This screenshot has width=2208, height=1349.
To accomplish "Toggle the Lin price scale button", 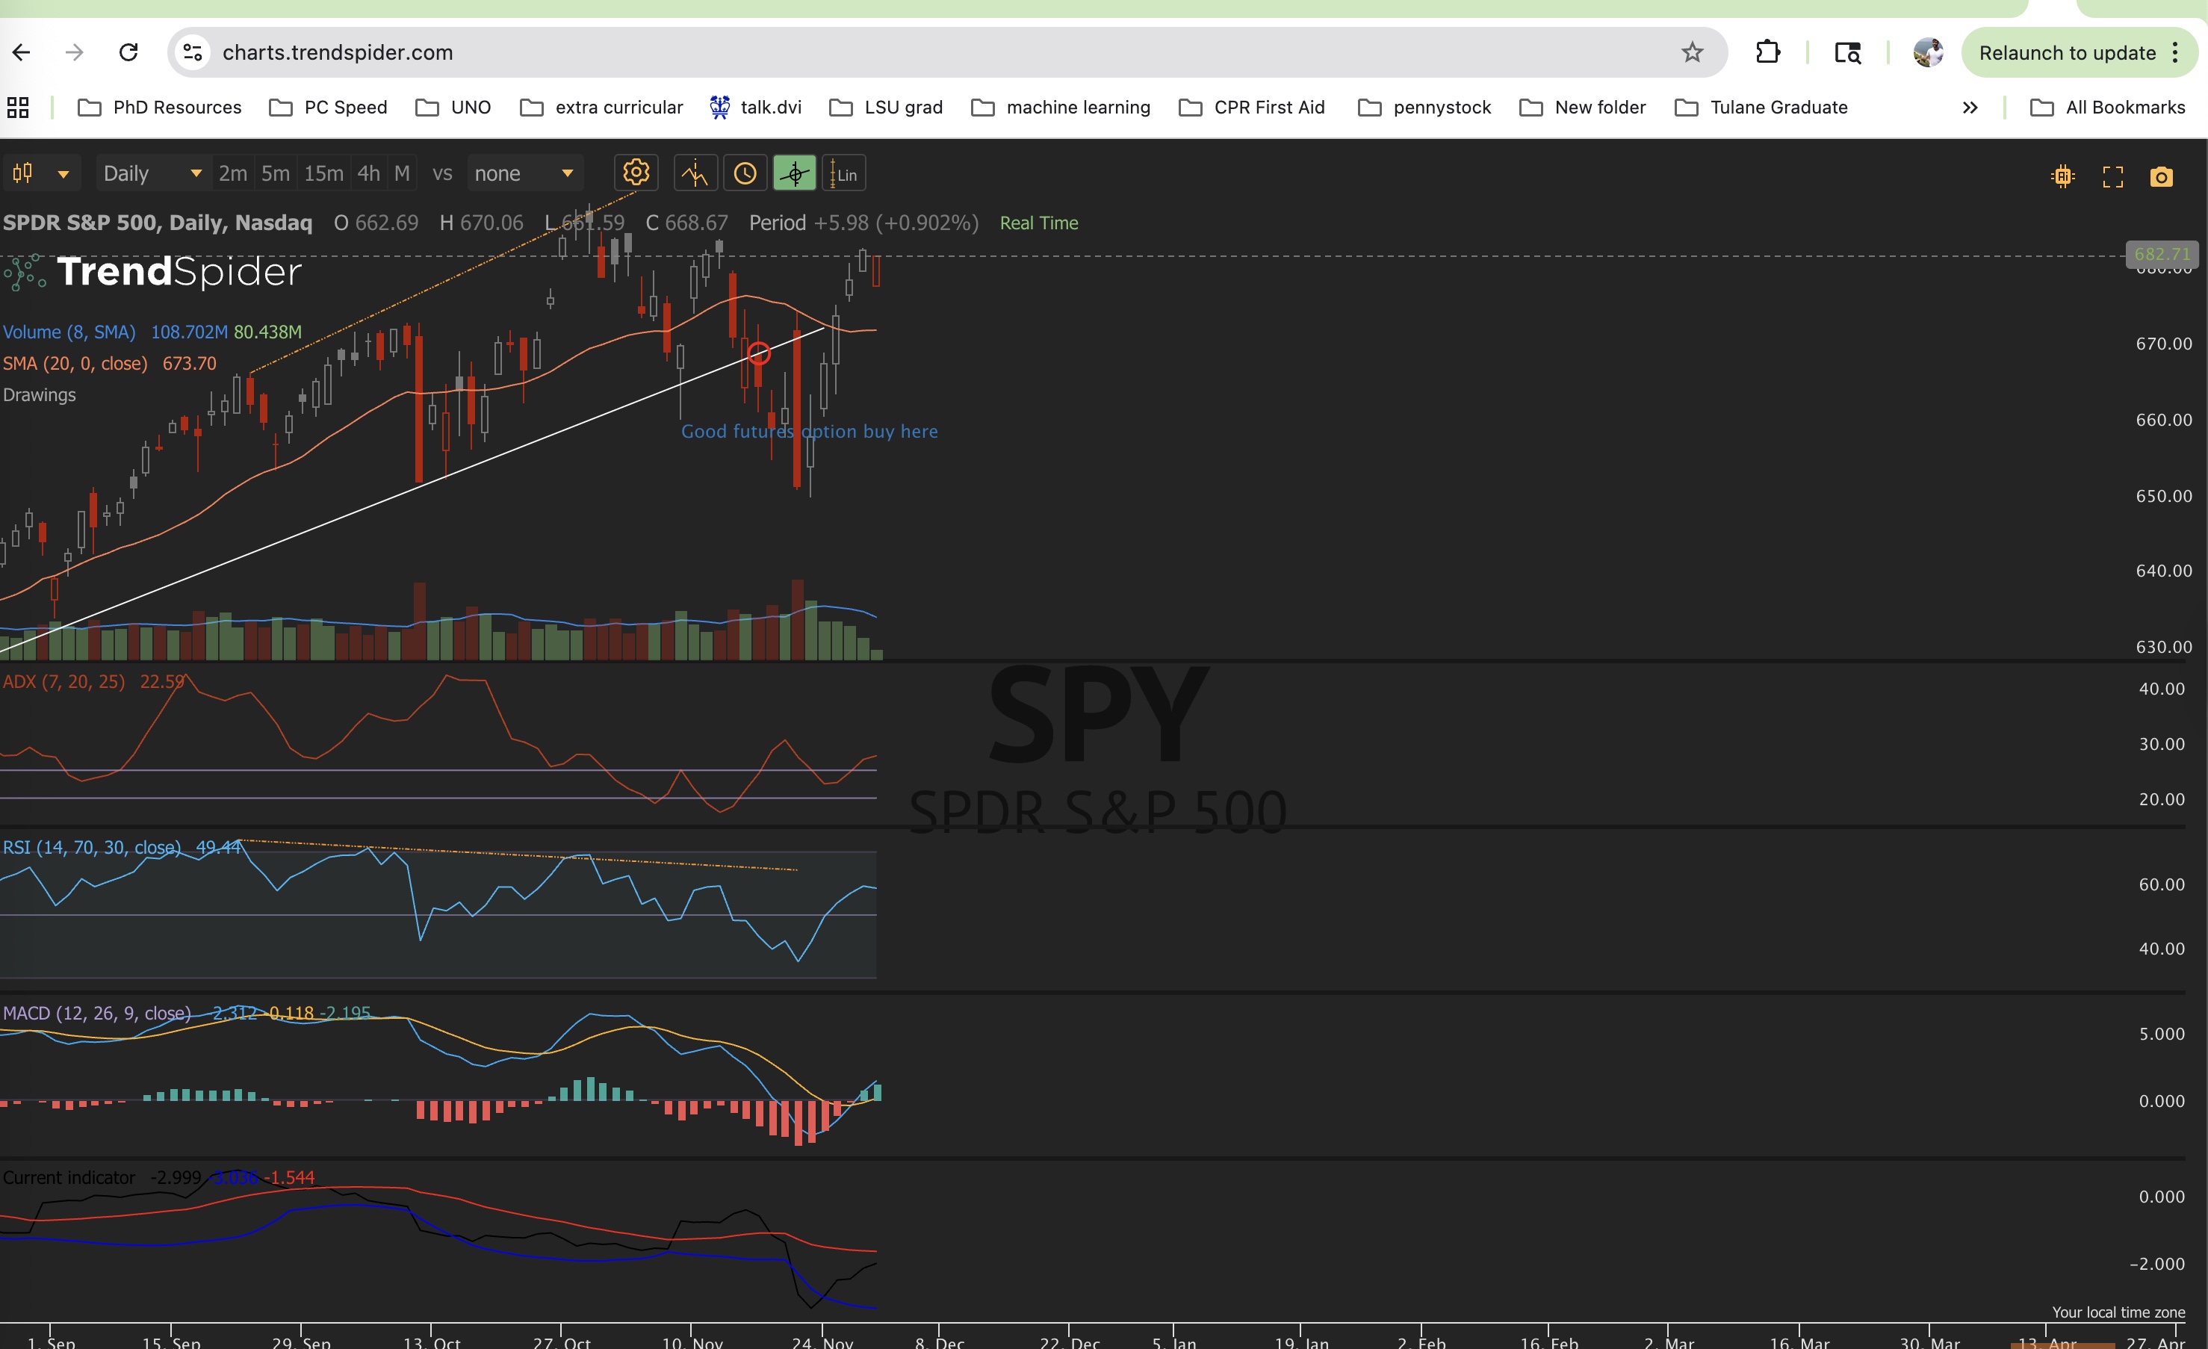I will [x=844, y=174].
